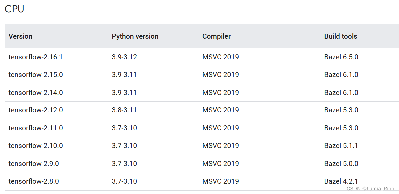Select the Bazel 4.2.1 build tool cell

(341, 181)
